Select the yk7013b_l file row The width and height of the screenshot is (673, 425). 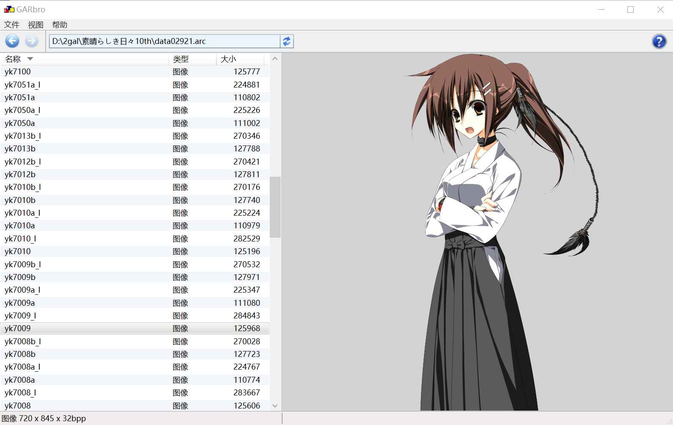pos(23,136)
